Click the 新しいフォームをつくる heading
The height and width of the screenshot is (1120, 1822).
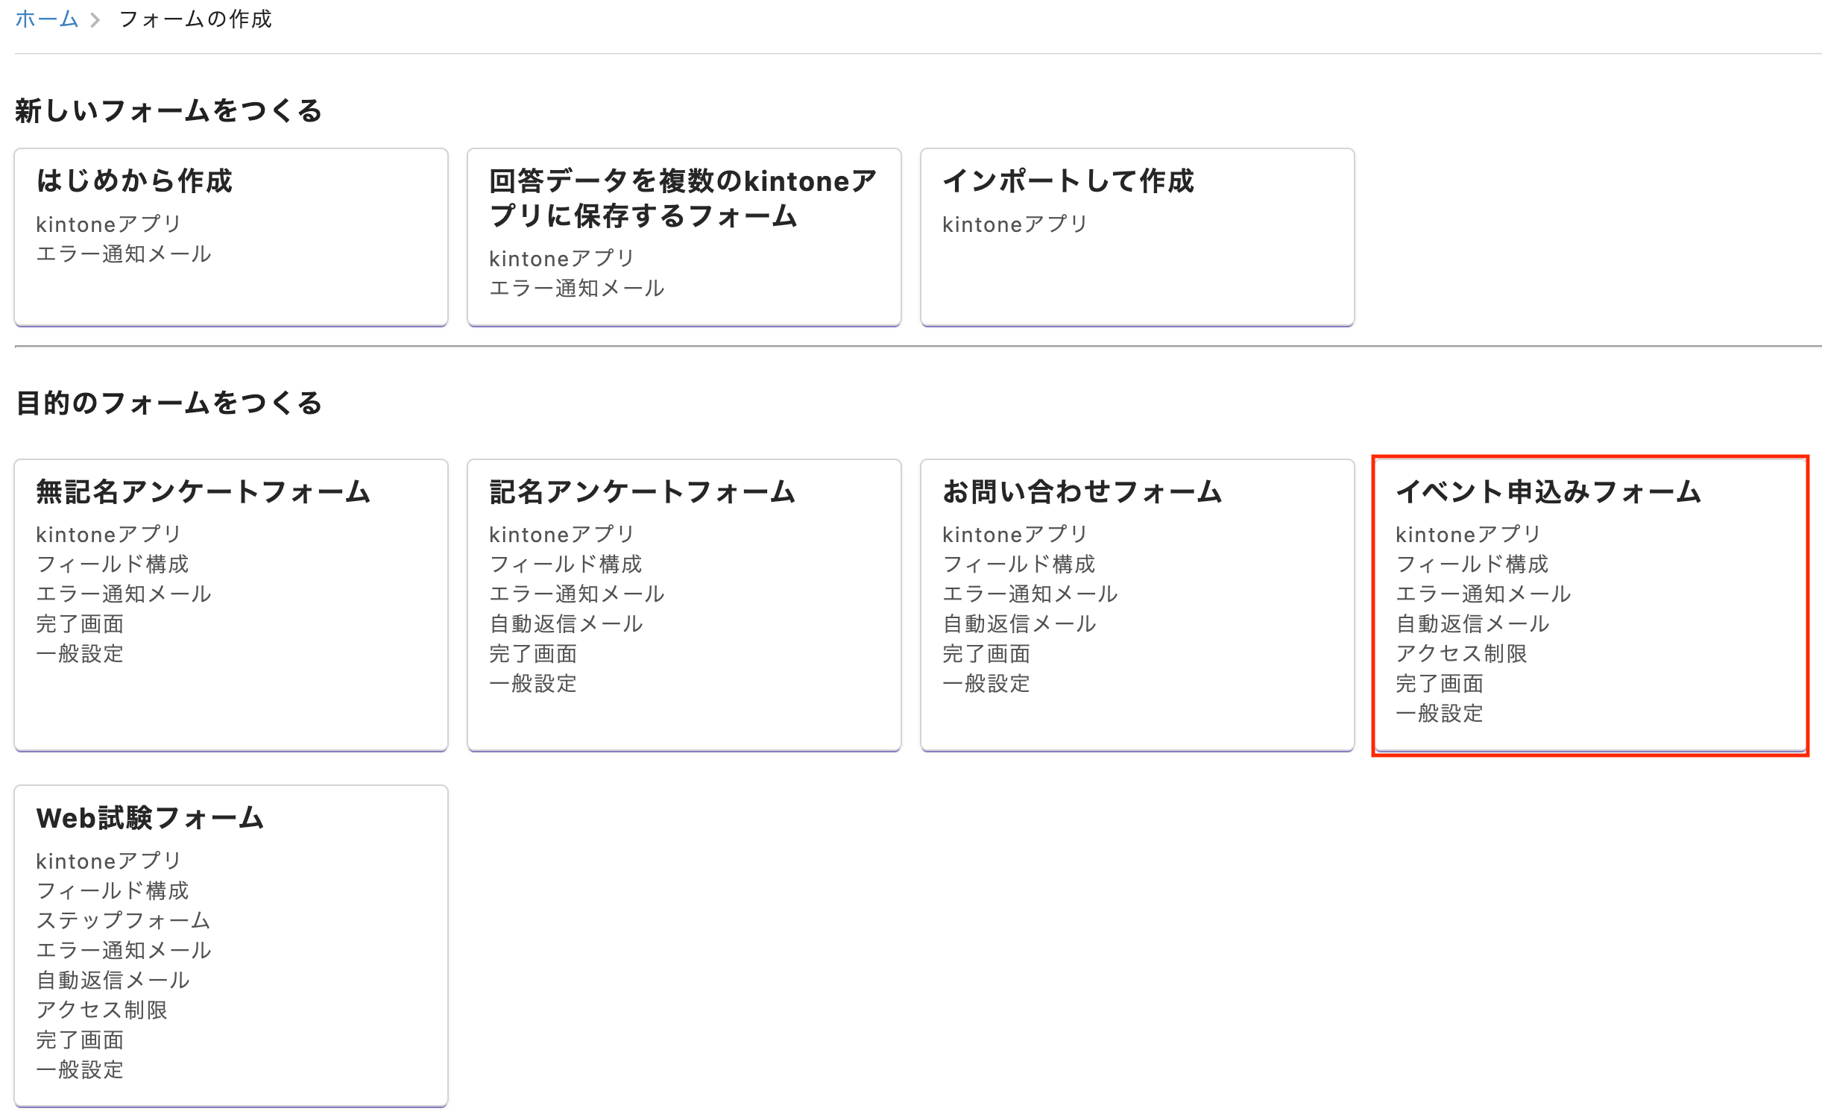coord(168,110)
